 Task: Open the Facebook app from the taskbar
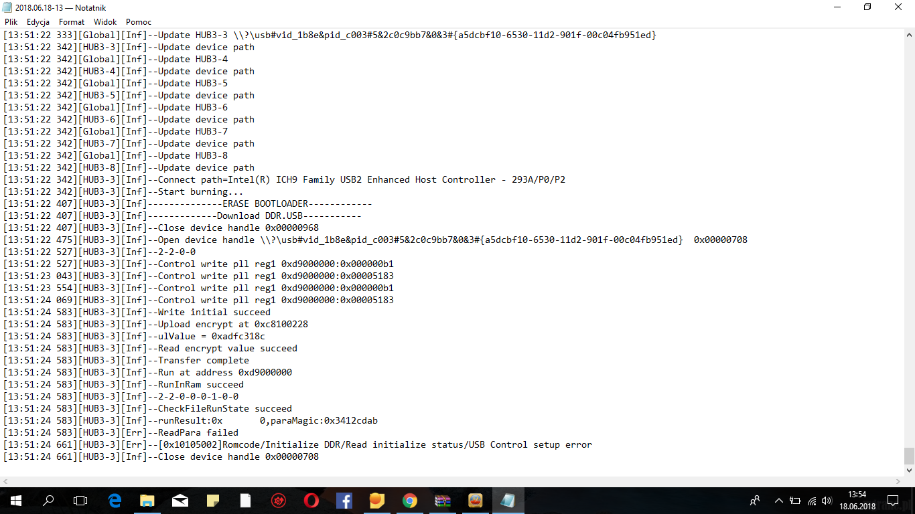344,501
